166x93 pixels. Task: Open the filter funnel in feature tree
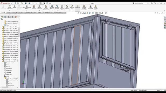pos(1,19)
